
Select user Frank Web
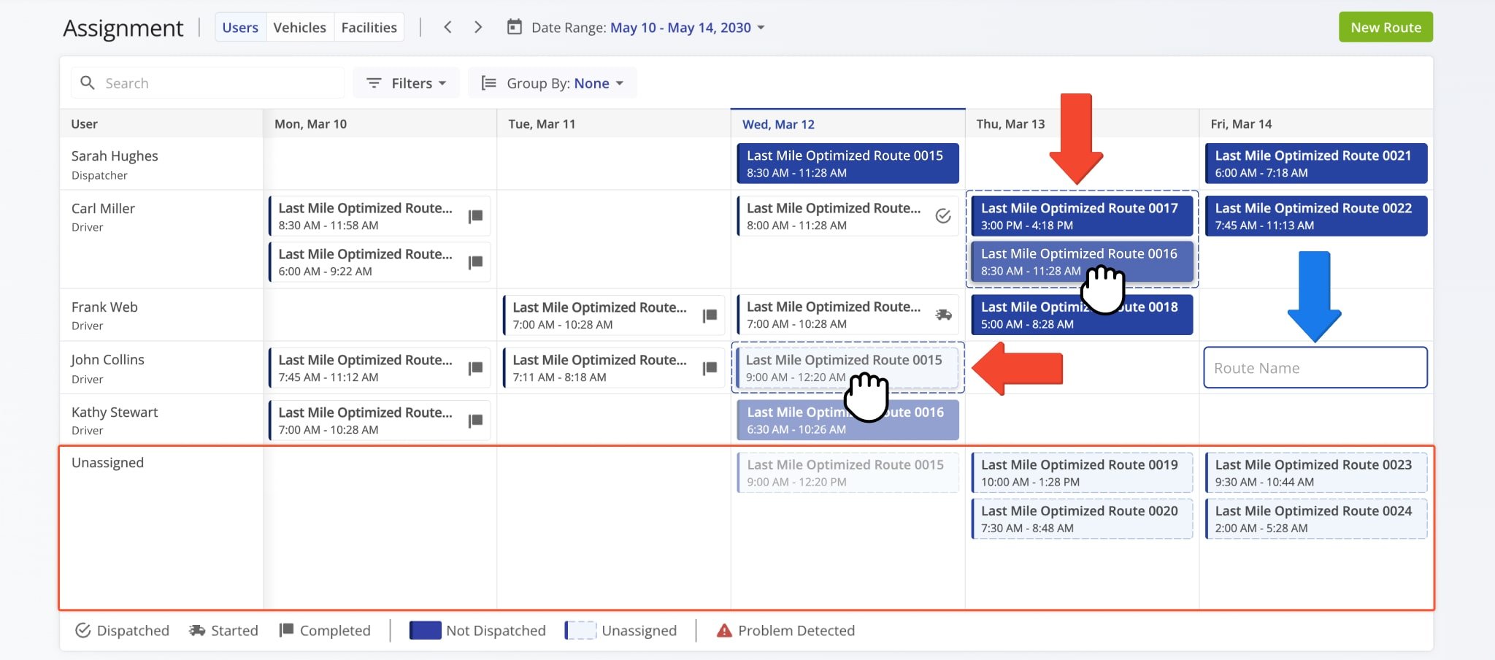[104, 307]
